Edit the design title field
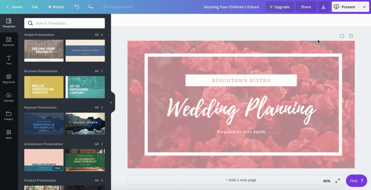Screen dimensions: 371x190 [x=231, y=7]
